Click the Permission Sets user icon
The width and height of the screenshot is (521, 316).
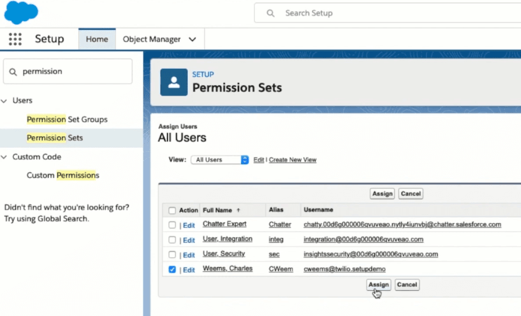pos(174,82)
